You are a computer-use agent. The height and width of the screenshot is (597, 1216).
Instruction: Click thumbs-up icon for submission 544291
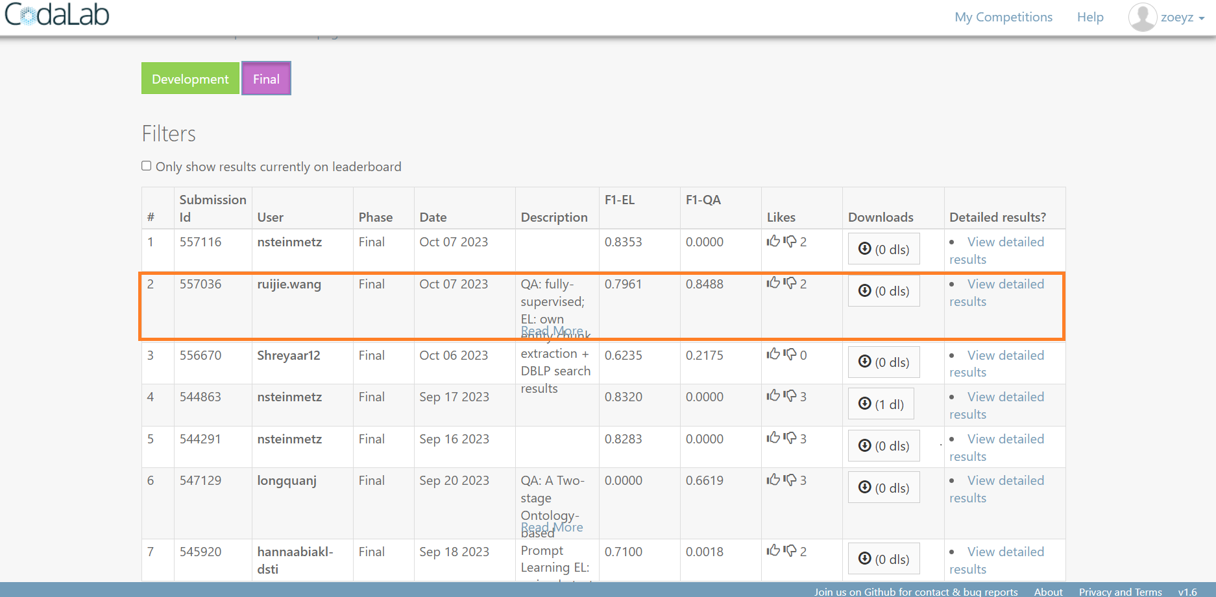point(773,438)
